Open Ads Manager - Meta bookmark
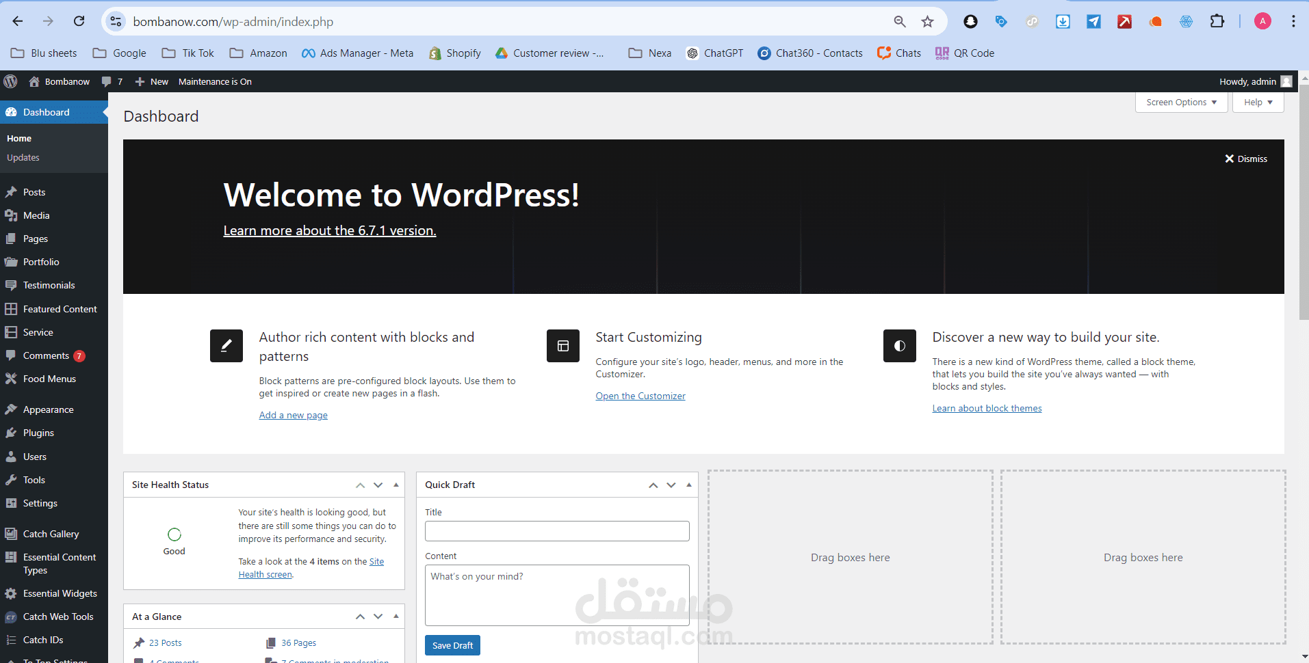 [x=357, y=53]
